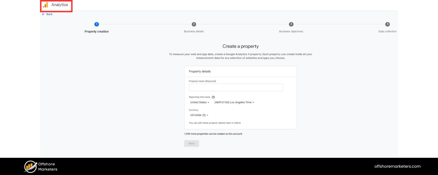
Task: Click the step 2 circle indicator
Action: 194,24
